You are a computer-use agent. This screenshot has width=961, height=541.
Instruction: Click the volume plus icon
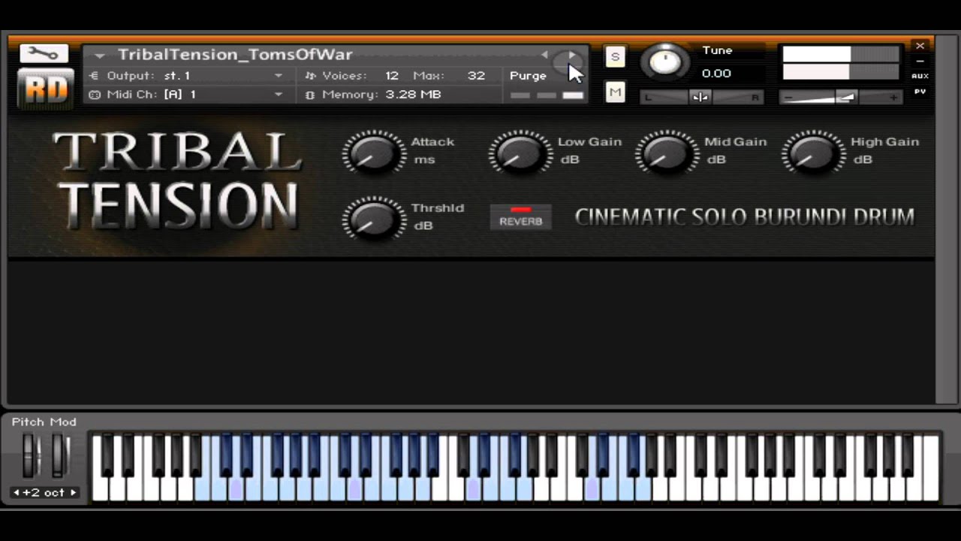[893, 97]
